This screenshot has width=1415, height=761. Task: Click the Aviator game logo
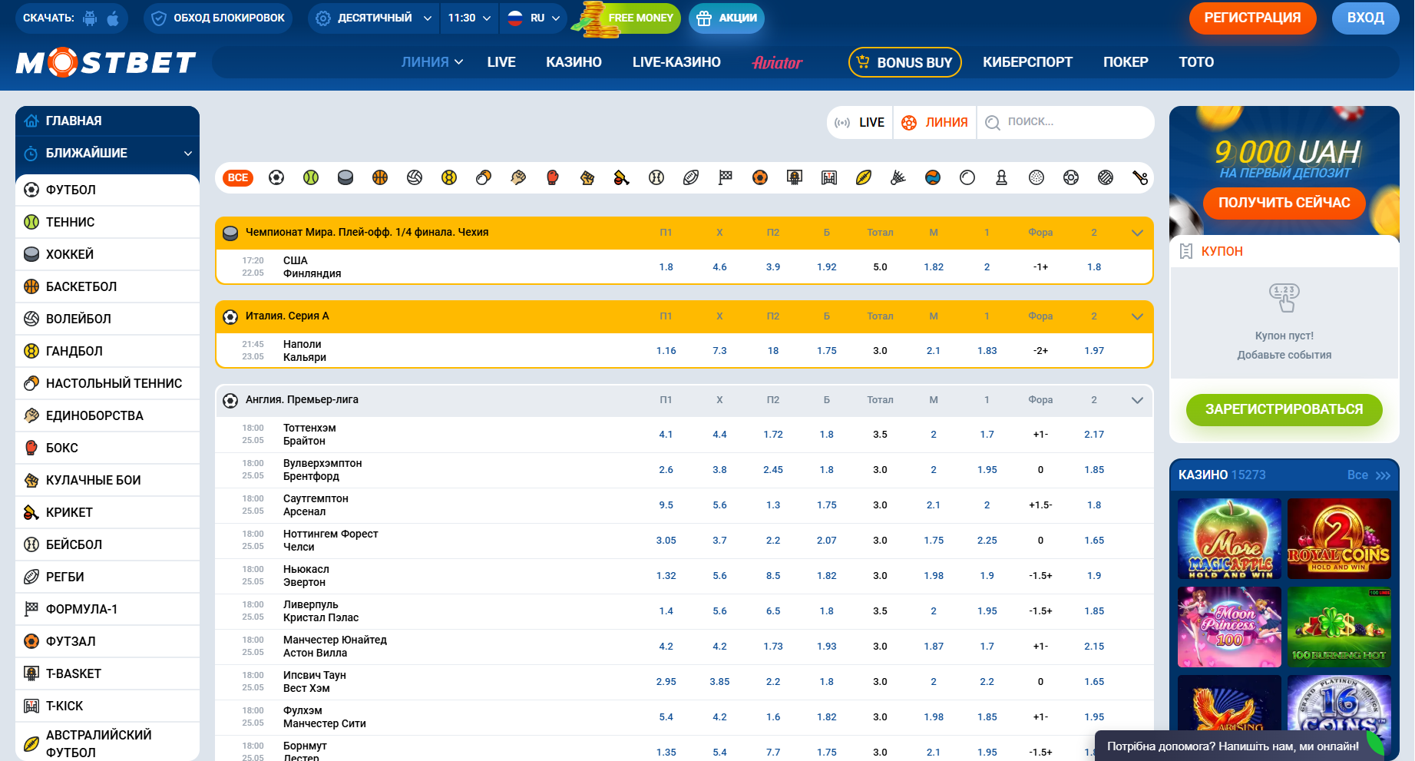coord(777,62)
